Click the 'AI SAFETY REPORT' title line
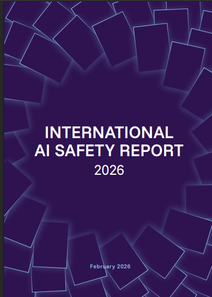This screenshot has width=212, height=297. 109,150
